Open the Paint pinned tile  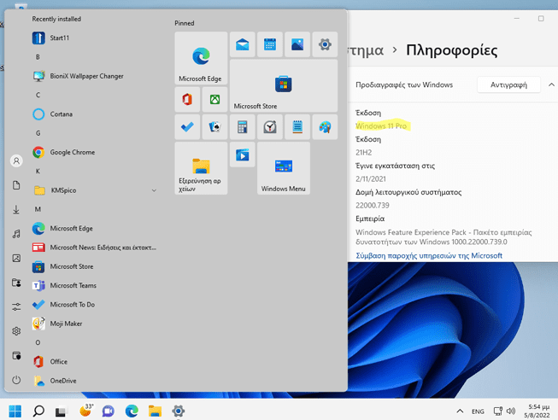[x=325, y=126]
